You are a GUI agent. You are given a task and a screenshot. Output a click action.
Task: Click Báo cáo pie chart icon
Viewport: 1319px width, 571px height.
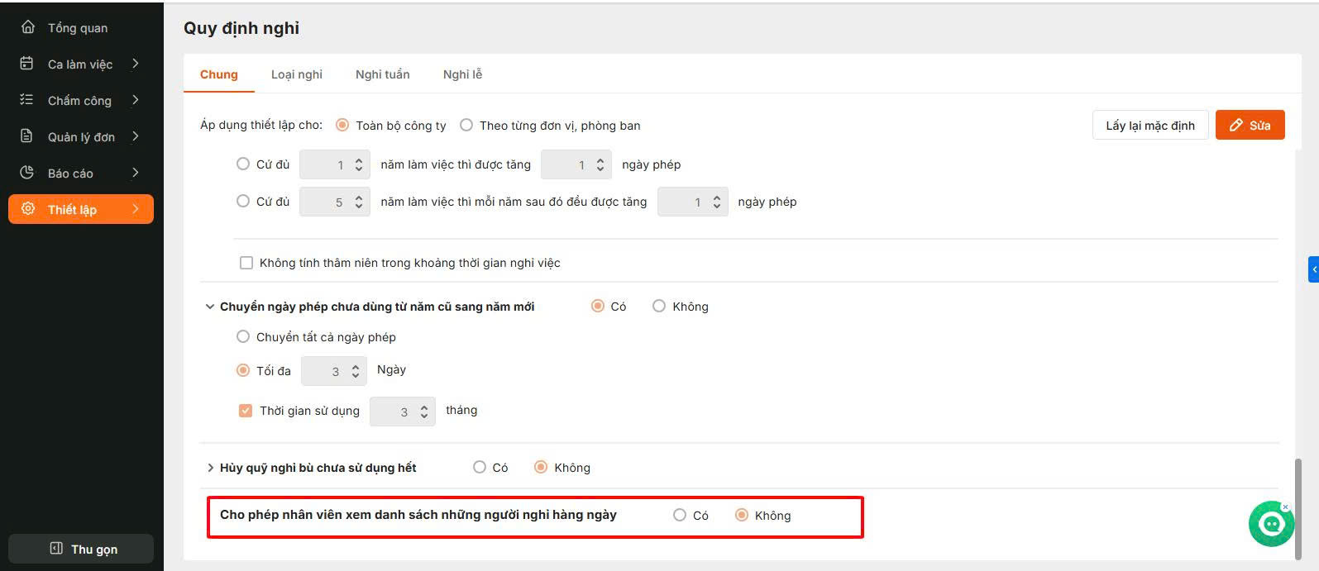[x=26, y=173]
